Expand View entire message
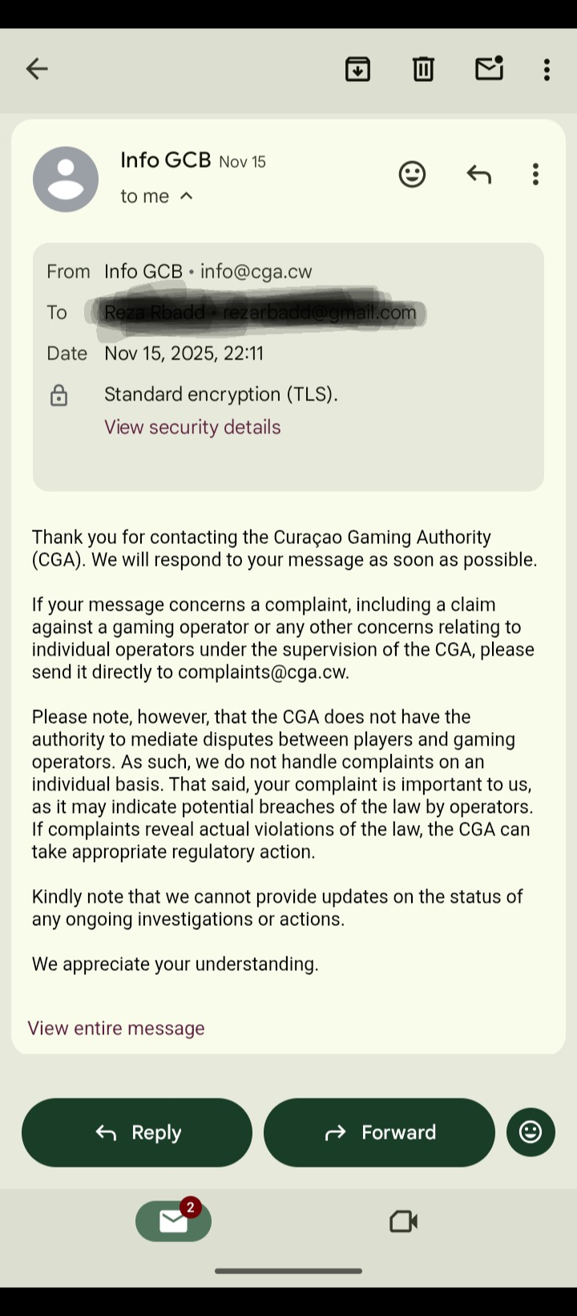The height and width of the screenshot is (1316, 577). pyautogui.click(x=116, y=1028)
